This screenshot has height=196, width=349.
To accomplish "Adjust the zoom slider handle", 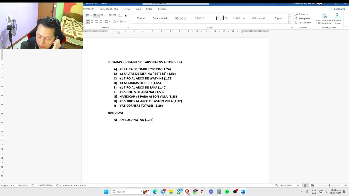I will (x=329, y=185).
